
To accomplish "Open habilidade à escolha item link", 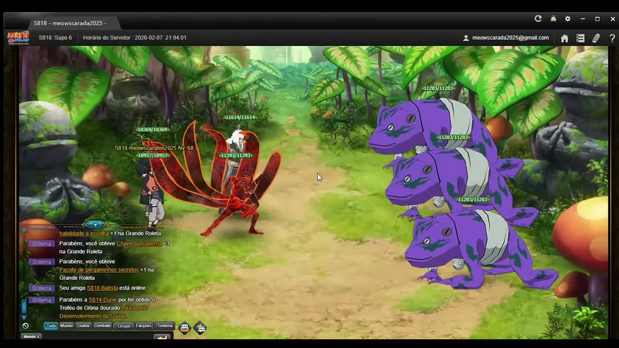I will [x=84, y=233].
